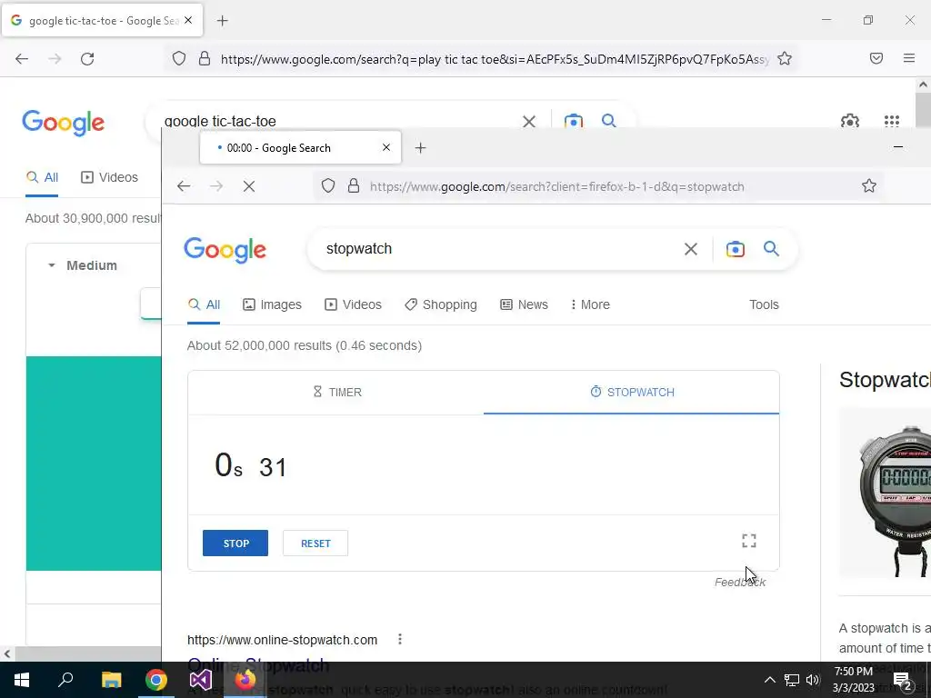Open Chrome from taskbar
This screenshot has width=931, height=698.
pyautogui.click(x=156, y=680)
